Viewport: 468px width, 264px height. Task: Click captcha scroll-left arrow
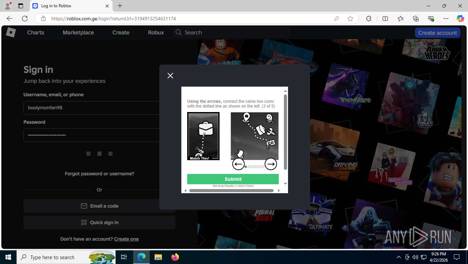click(x=185, y=190)
